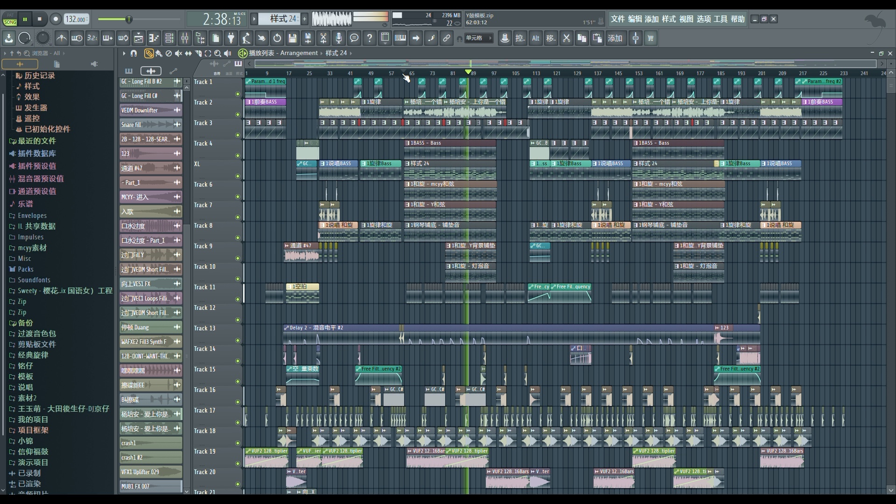Open the 文件 menu
This screenshot has height=504, width=896.
(617, 19)
